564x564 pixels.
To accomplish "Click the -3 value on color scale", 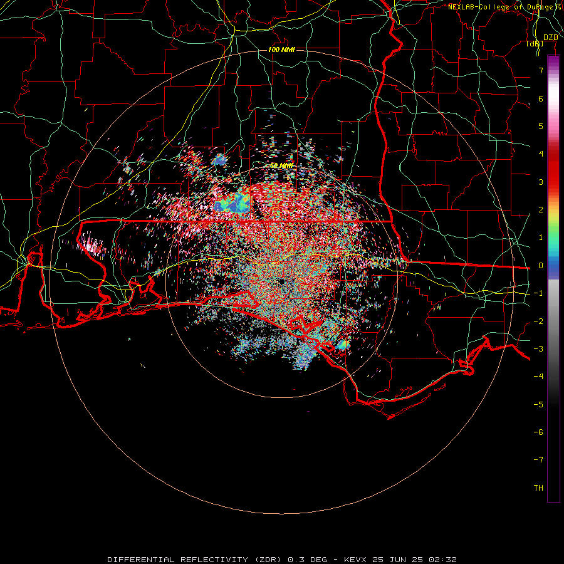I will (x=538, y=349).
